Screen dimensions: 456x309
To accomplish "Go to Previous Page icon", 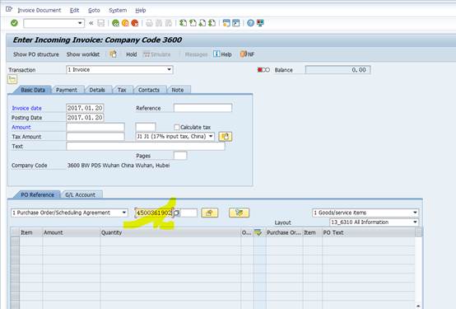I will point(193,23).
